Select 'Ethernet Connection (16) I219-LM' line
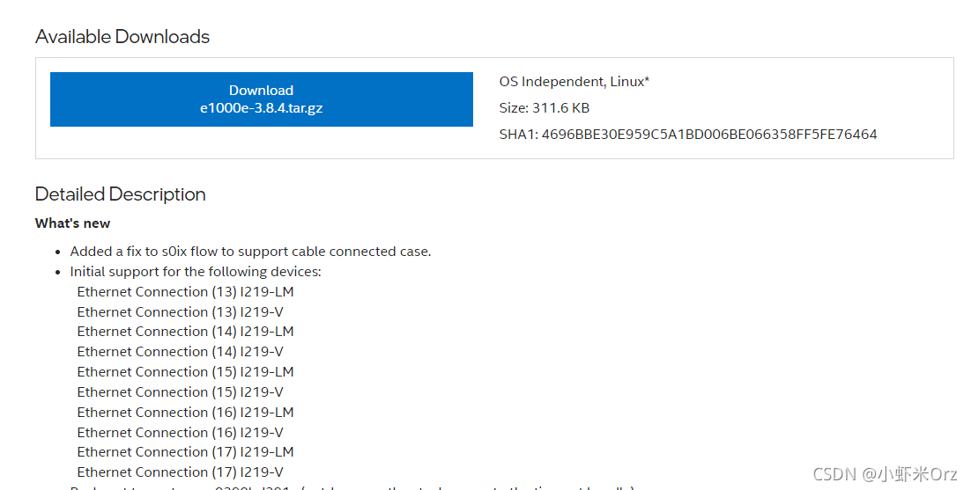This screenshot has width=971, height=490. pyautogui.click(x=185, y=412)
